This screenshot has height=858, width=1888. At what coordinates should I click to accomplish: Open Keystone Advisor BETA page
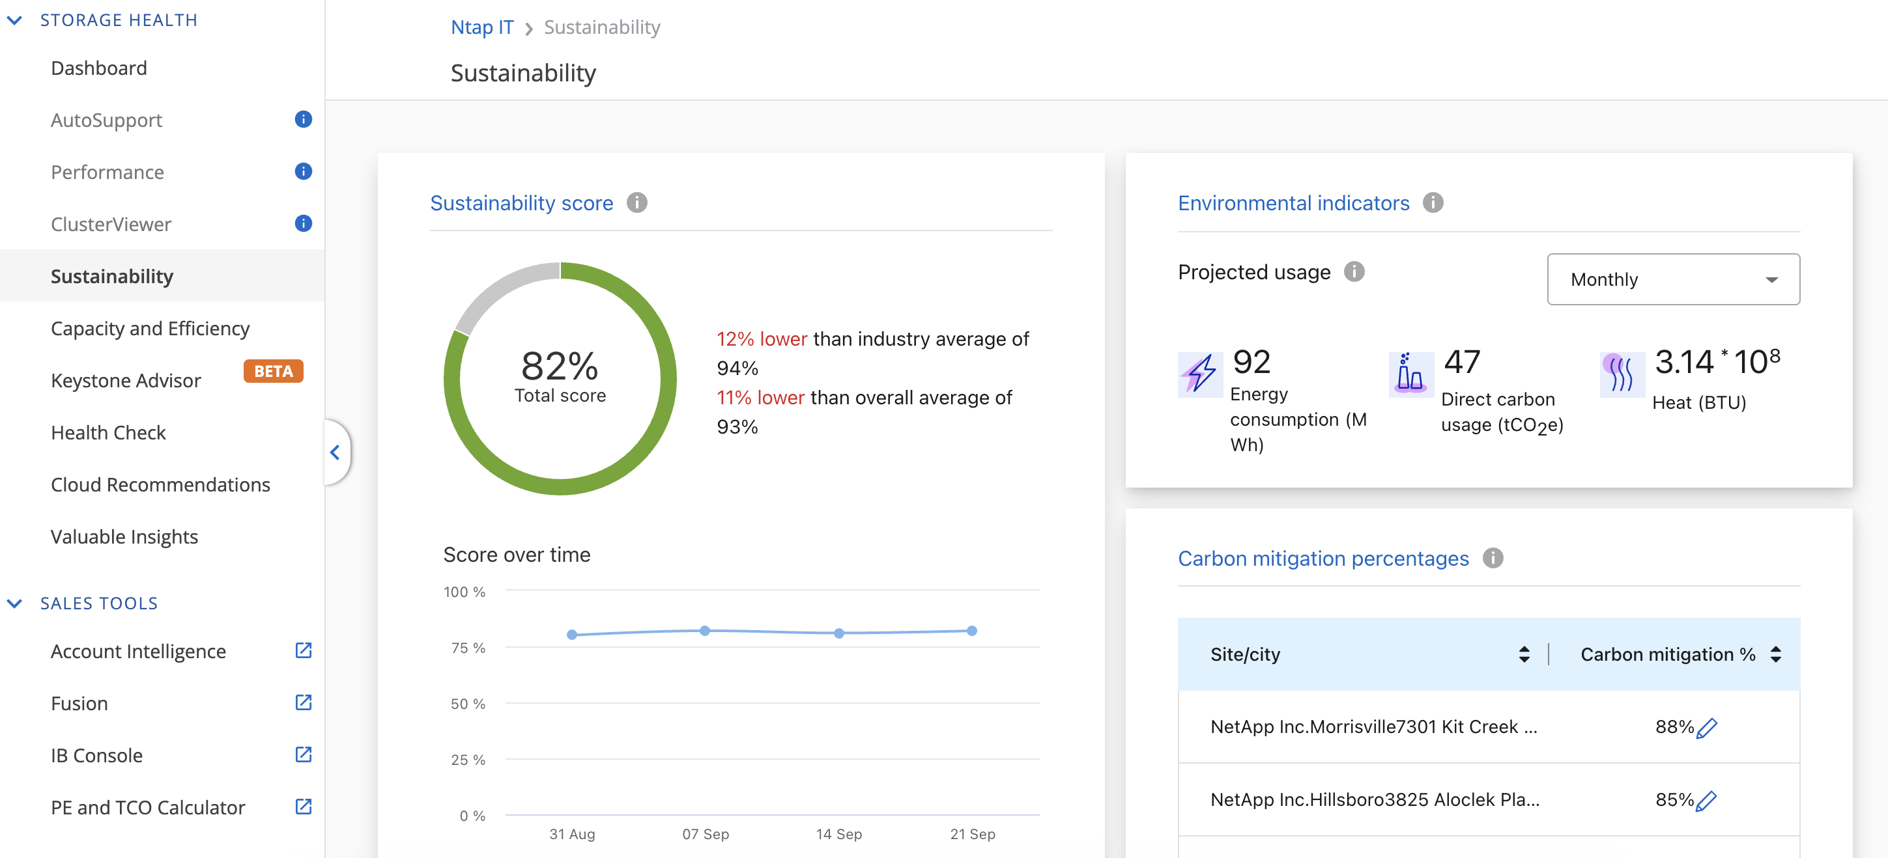click(x=126, y=381)
